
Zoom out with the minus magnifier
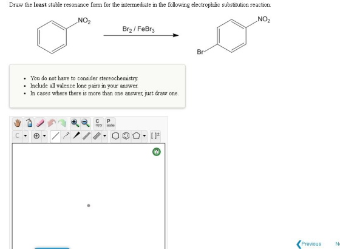pyautogui.click(x=86, y=123)
